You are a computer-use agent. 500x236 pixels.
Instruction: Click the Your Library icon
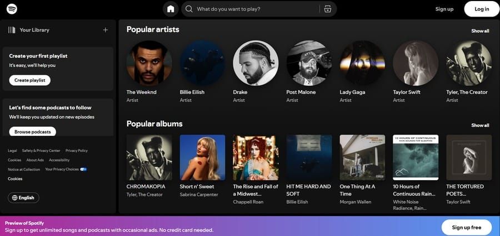(x=12, y=30)
